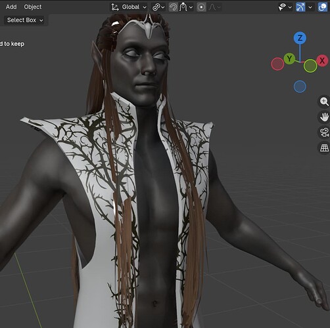Viewport: 330px width, 328px height.
Task: Open the proportional falloff curve menu
Action: (x=214, y=7)
